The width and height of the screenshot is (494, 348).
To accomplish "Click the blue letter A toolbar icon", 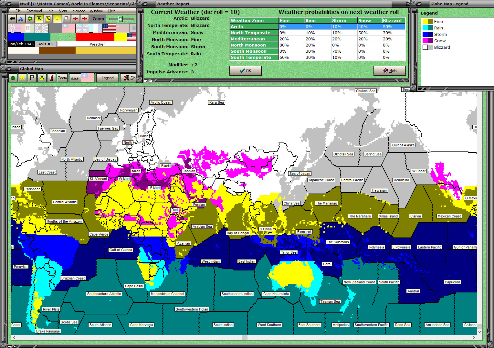I will [x=21, y=19].
